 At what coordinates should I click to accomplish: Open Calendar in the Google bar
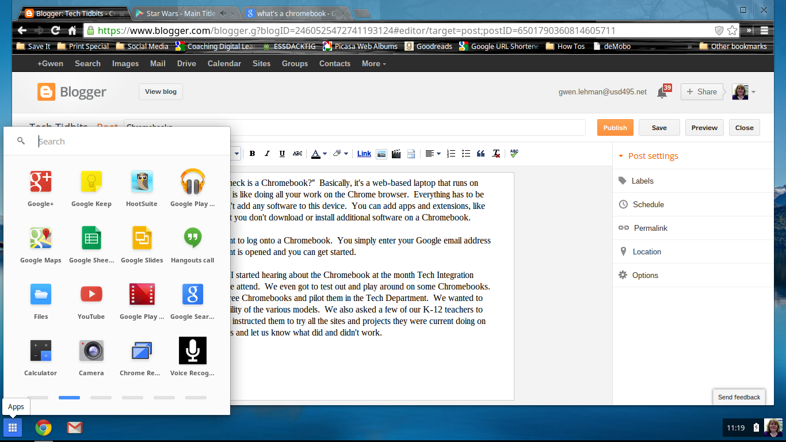pos(224,63)
